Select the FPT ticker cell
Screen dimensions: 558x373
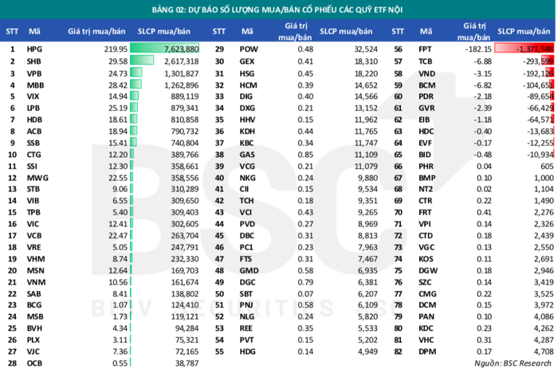[x=425, y=49]
